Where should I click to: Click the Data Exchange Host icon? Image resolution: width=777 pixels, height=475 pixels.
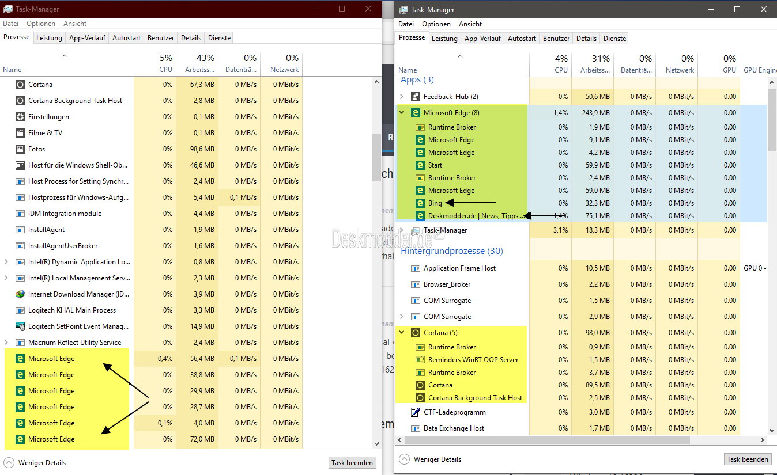tap(415, 428)
